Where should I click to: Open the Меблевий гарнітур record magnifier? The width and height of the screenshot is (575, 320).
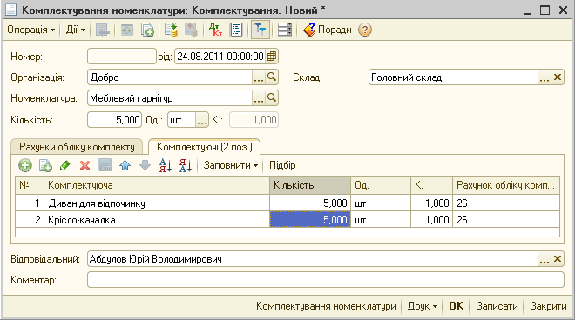[x=272, y=98]
